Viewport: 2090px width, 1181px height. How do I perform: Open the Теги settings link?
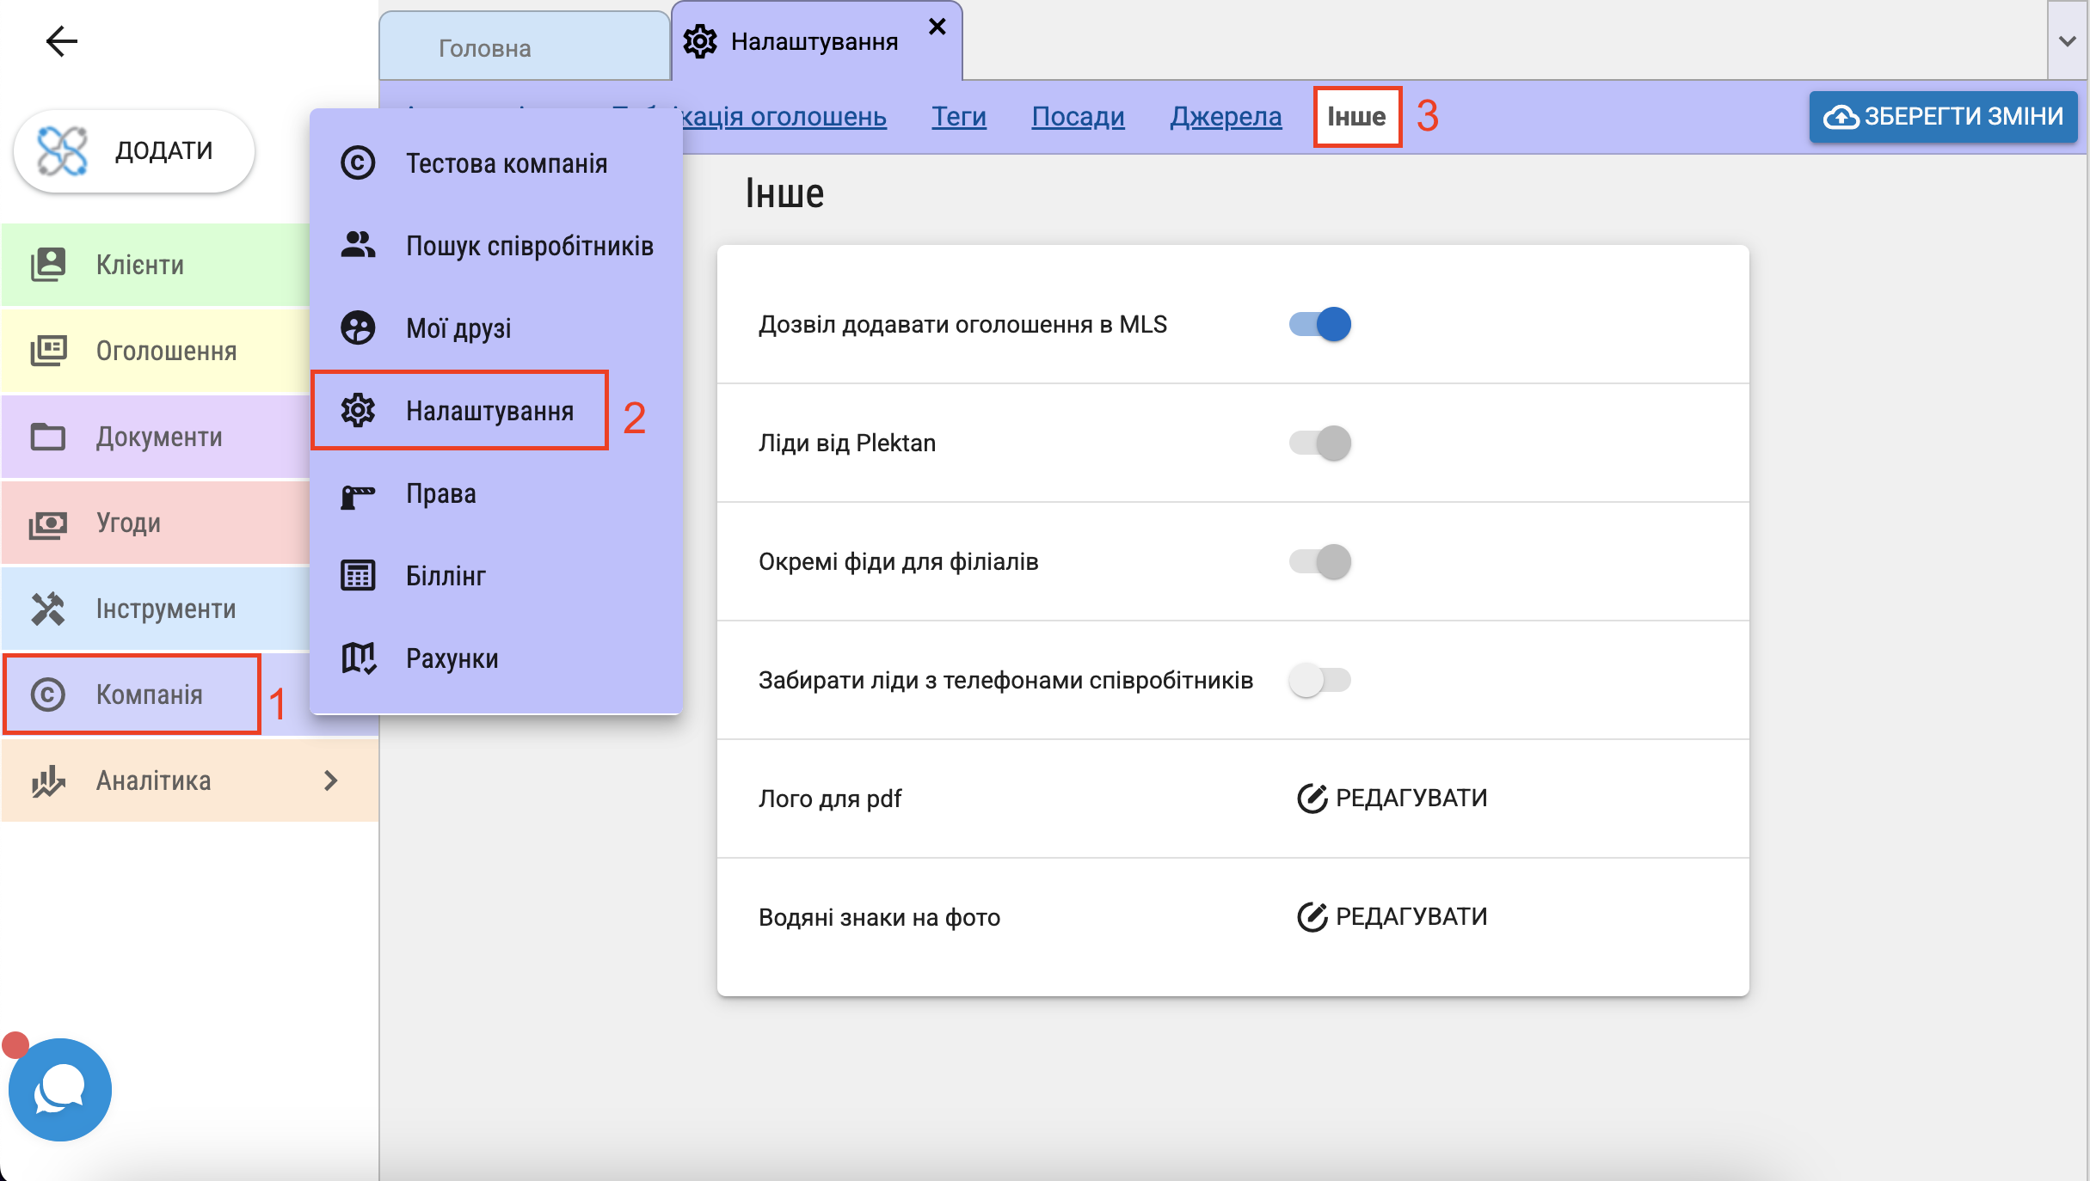[x=959, y=116]
